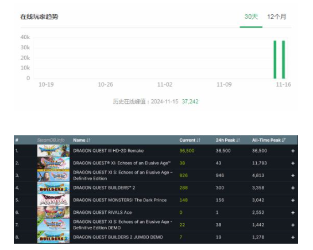313x250 pixels.
Task: Click current players value 288
Action: [184, 188]
